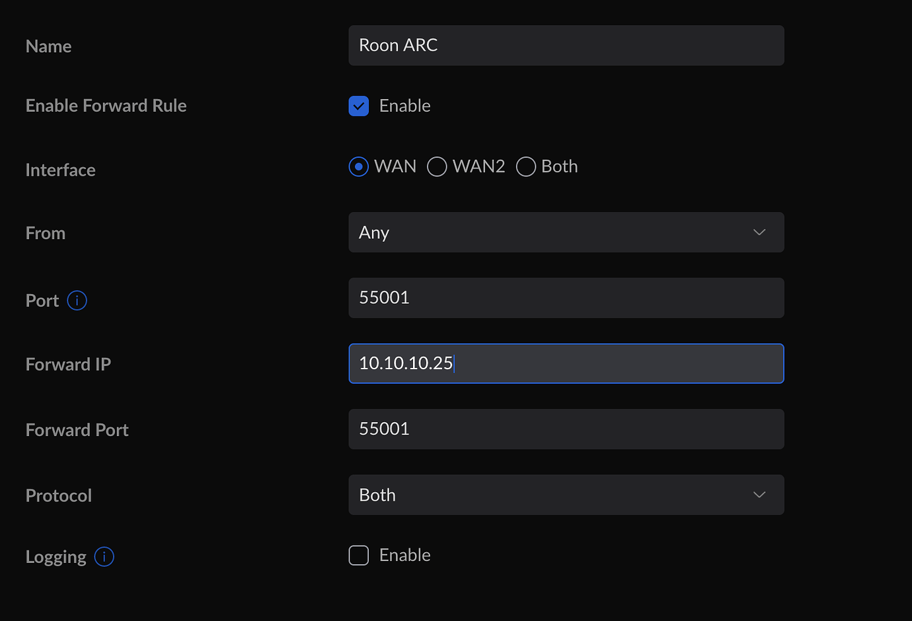Select Both as the interface
912x621 pixels.
[526, 166]
